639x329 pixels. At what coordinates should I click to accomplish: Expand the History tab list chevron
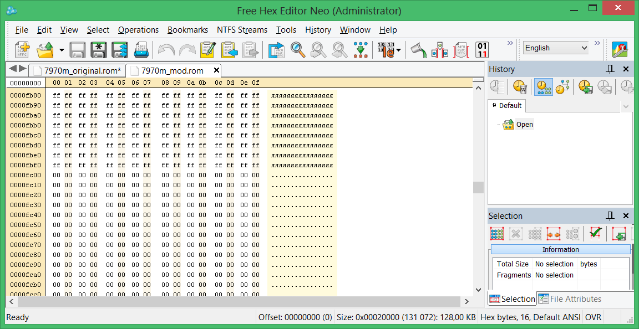626,106
